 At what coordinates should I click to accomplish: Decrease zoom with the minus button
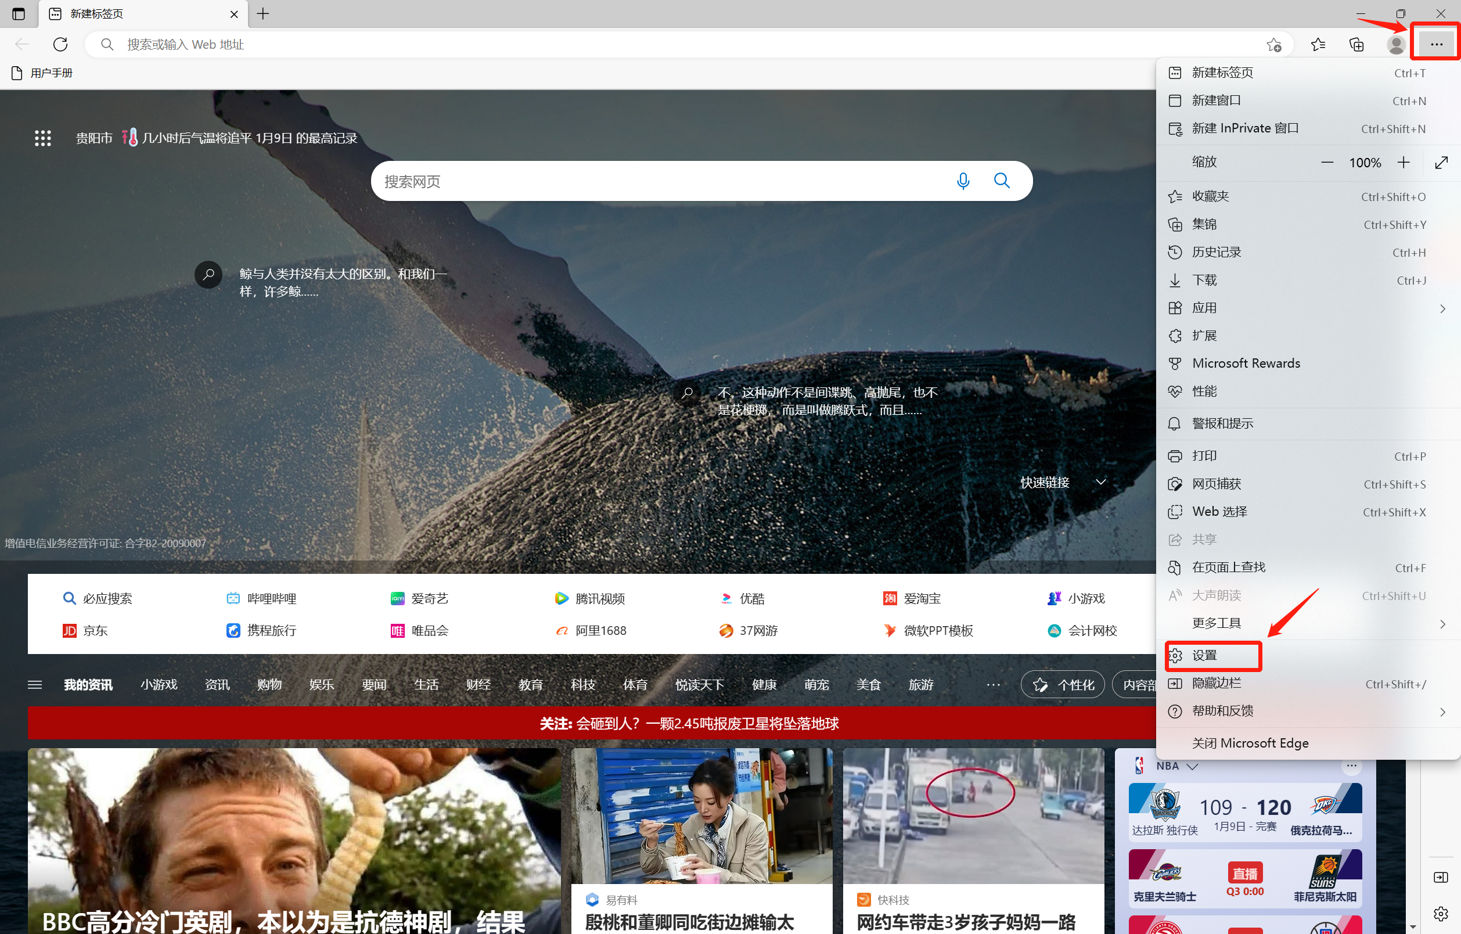tap(1327, 162)
